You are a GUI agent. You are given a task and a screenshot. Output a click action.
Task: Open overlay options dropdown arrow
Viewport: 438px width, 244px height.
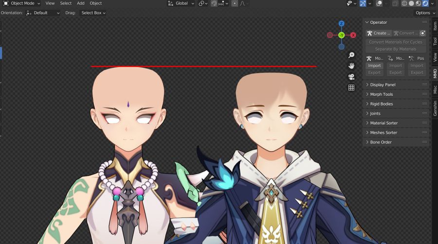click(x=386, y=3)
